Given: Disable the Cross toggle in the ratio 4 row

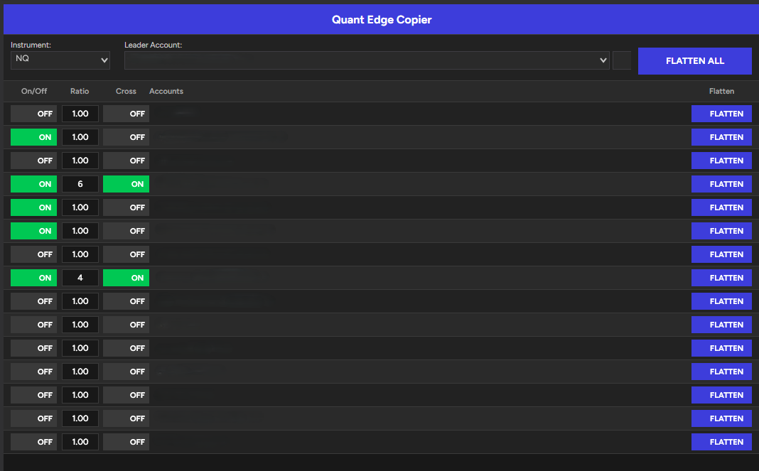Looking at the screenshot, I should pyautogui.click(x=126, y=278).
